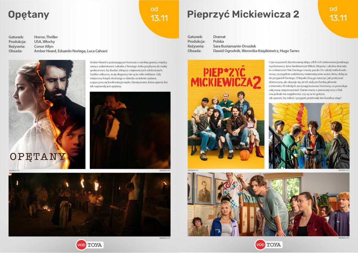
Task: Click the dark still of man aiming rifle
Action: [130, 130]
